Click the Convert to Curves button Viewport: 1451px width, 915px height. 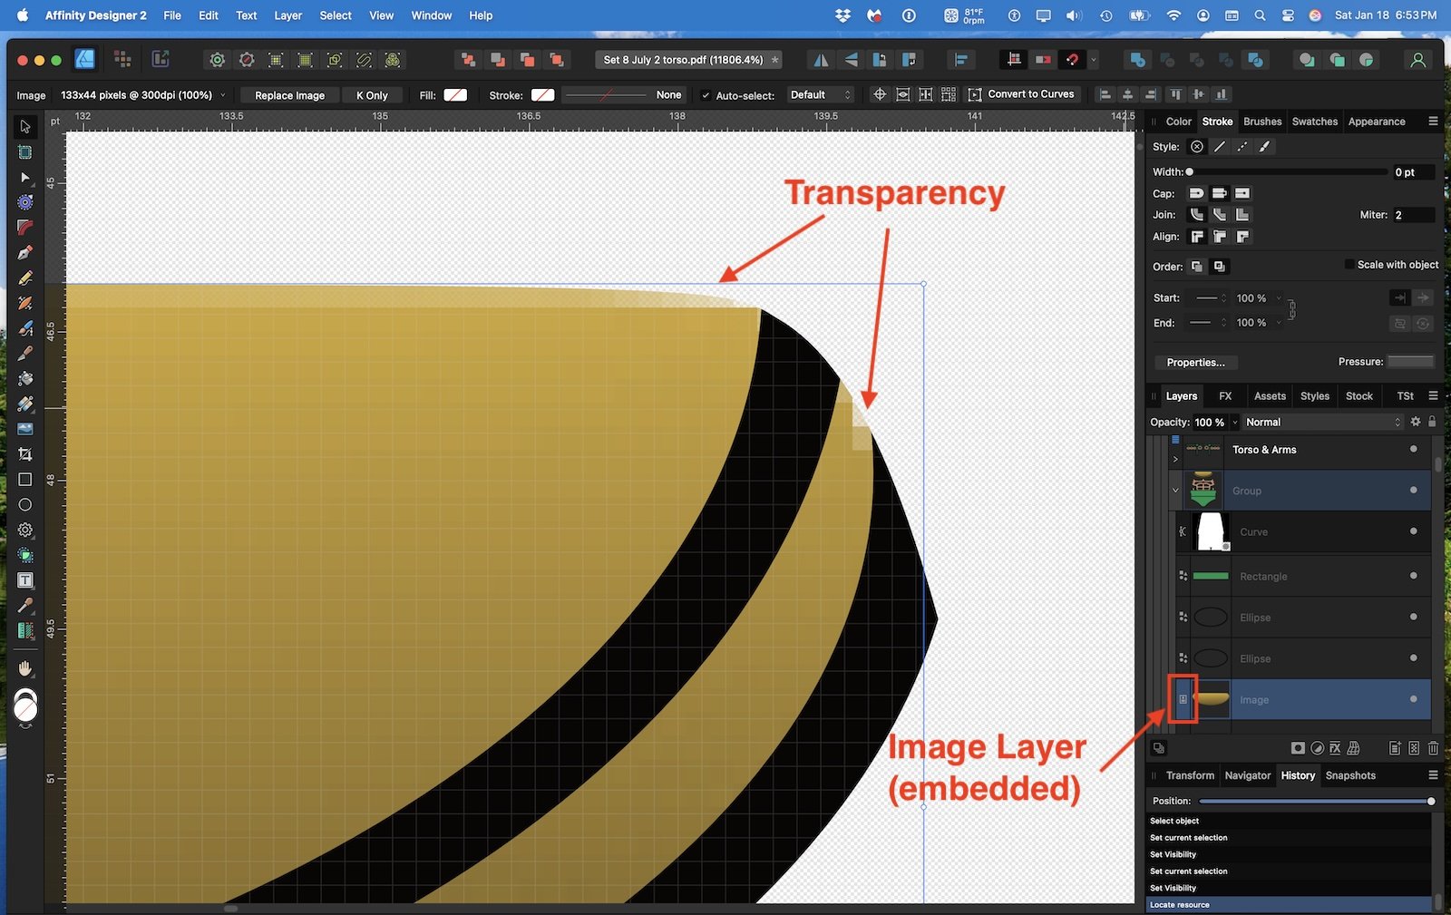click(x=1021, y=94)
